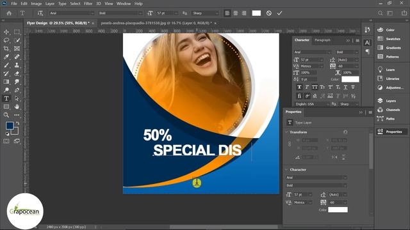The width and height of the screenshot is (410, 230).
Task: Cancel current text edits
Action: pyautogui.click(x=269, y=13)
